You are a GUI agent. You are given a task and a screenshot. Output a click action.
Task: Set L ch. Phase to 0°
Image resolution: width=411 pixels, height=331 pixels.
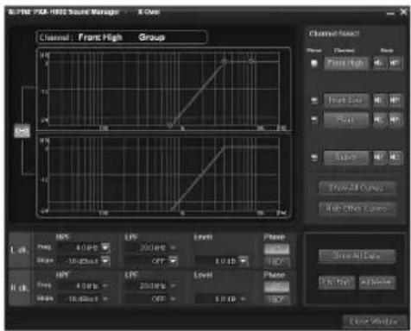point(276,249)
